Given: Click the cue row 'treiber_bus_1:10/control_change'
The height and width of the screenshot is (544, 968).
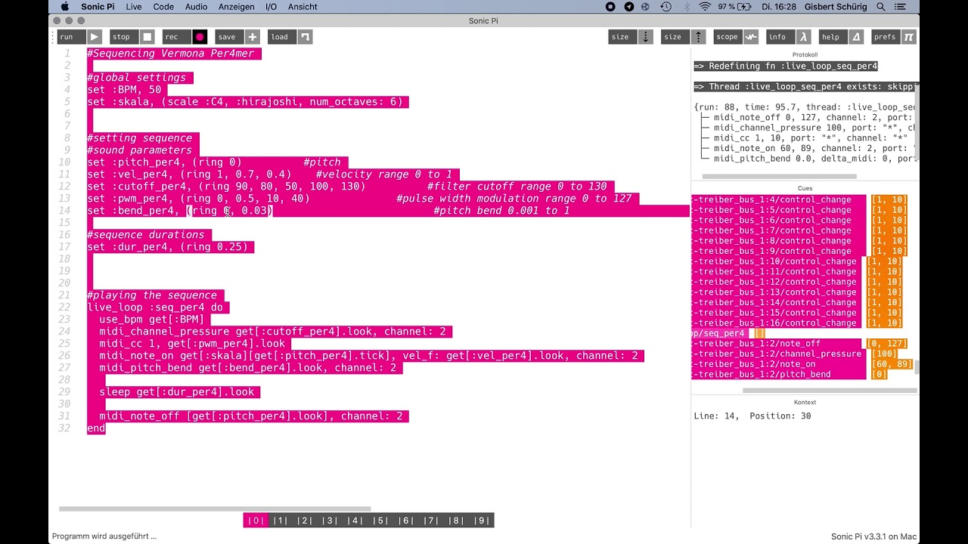Looking at the screenshot, I should pos(774,261).
